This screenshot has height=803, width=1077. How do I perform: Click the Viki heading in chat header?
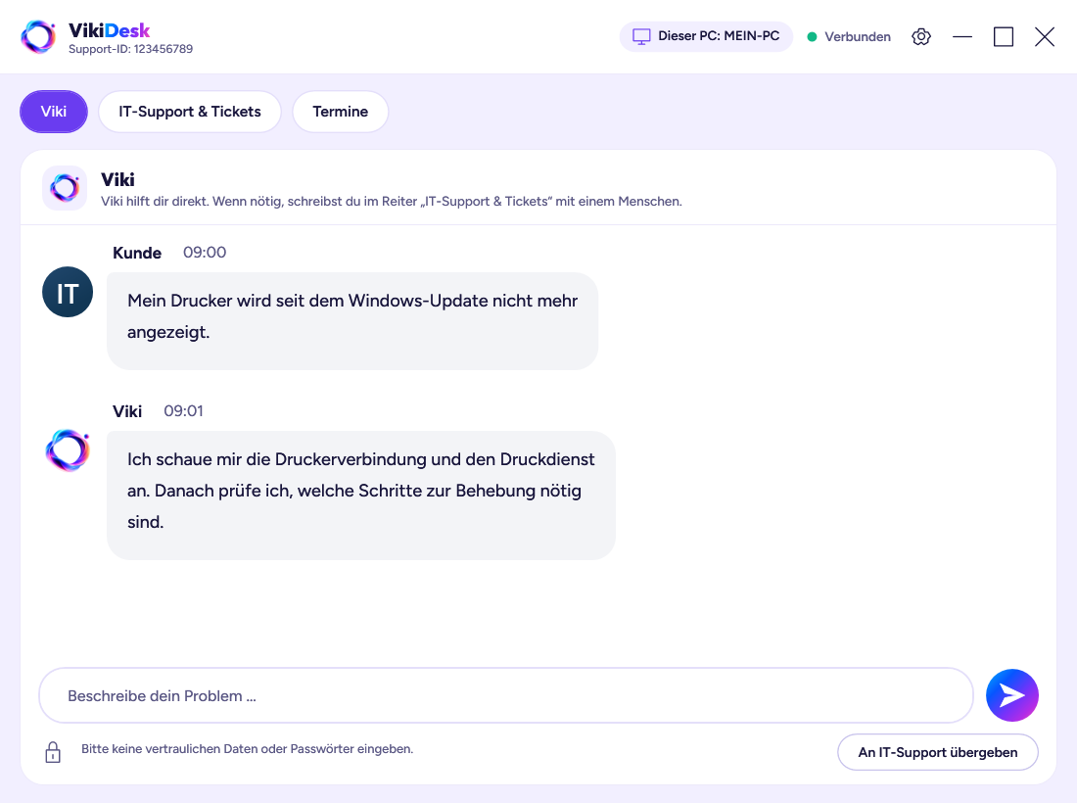[x=117, y=180]
